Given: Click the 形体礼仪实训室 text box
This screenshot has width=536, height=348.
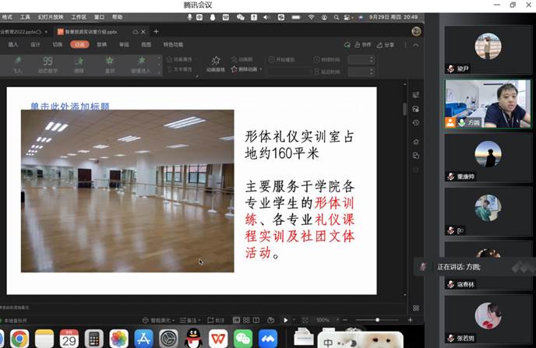Looking at the screenshot, I should coord(299,195).
